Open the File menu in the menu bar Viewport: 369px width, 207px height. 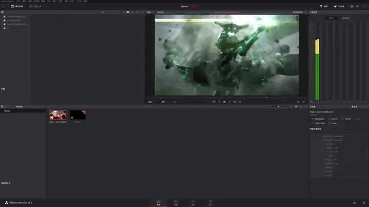(x=18, y=1)
